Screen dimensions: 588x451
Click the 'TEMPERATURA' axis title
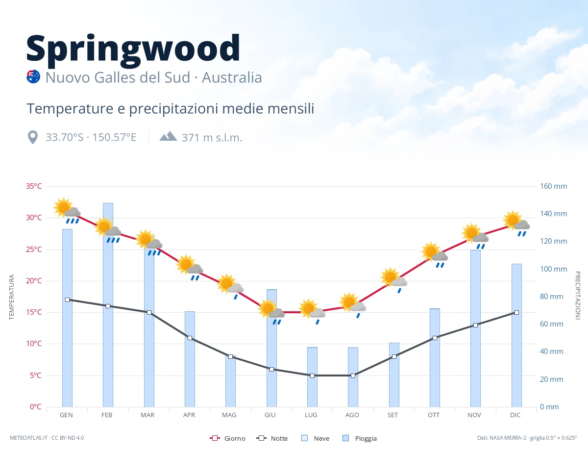pos(12,297)
